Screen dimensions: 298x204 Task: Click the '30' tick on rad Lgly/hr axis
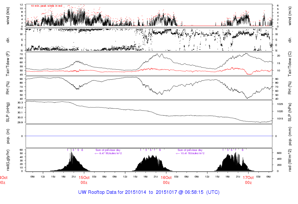21,161
